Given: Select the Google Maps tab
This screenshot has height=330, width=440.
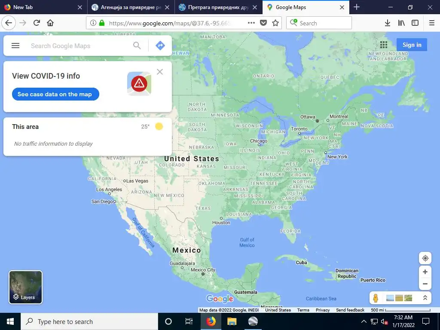Looking at the screenshot, I should [306, 7].
